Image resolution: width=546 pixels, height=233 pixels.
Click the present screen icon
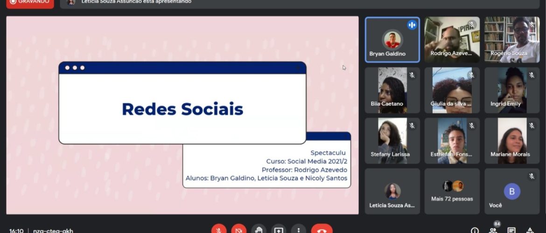[279, 230]
